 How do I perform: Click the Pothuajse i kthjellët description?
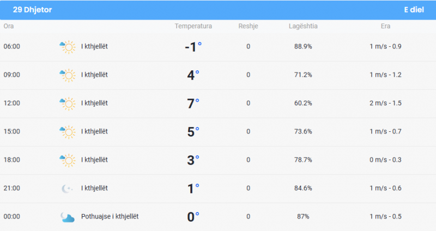110,216
